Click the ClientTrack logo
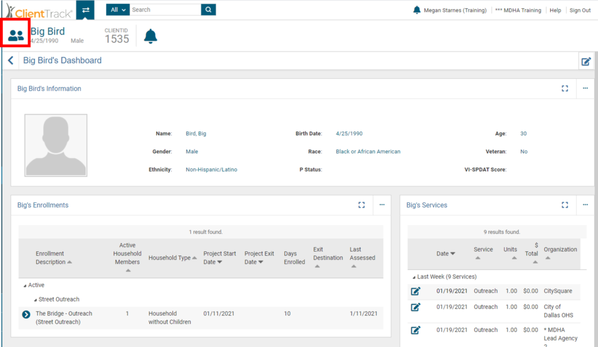Viewport: 598px width, 347px height. point(39,12)
